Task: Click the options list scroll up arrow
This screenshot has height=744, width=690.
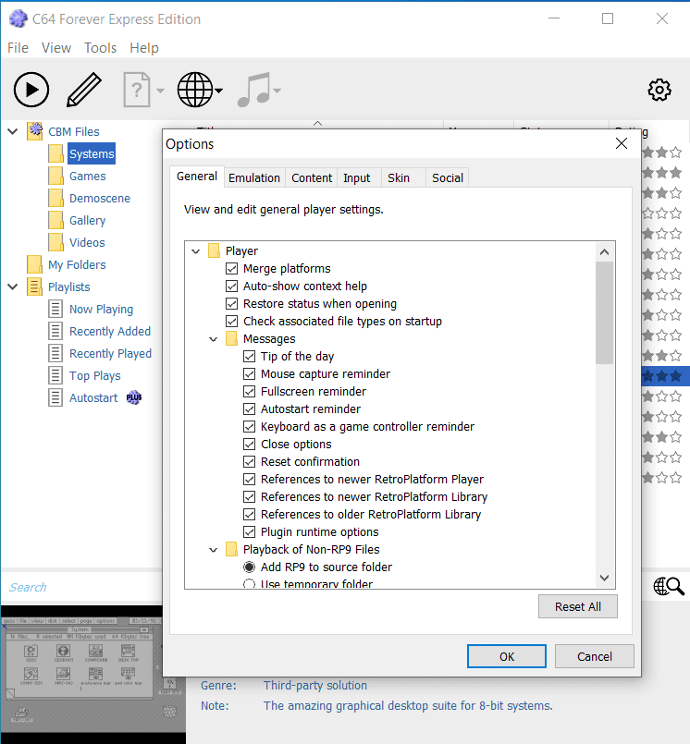Action: [604, 252]
